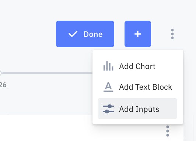
Task: Click the word Done on blue button
Action: [x=93, y=34]
